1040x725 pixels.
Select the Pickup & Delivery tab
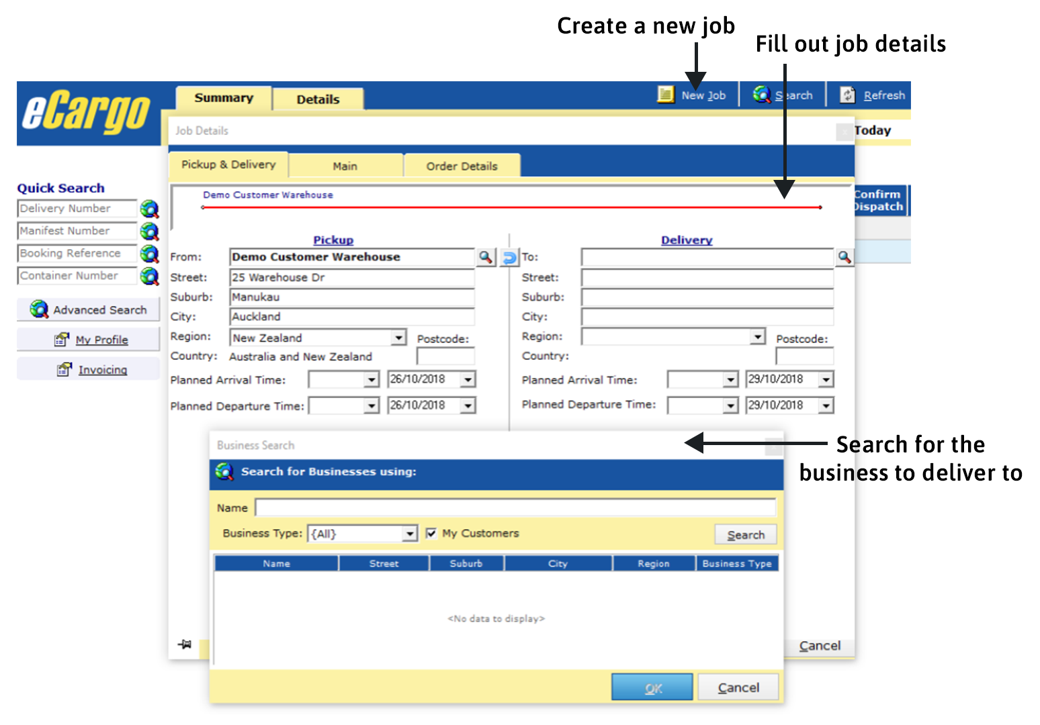point(228,164)
